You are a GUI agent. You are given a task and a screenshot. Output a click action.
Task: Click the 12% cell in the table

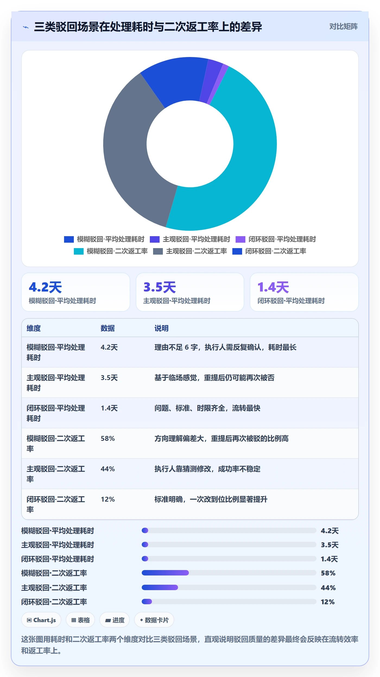click(108, 499)
